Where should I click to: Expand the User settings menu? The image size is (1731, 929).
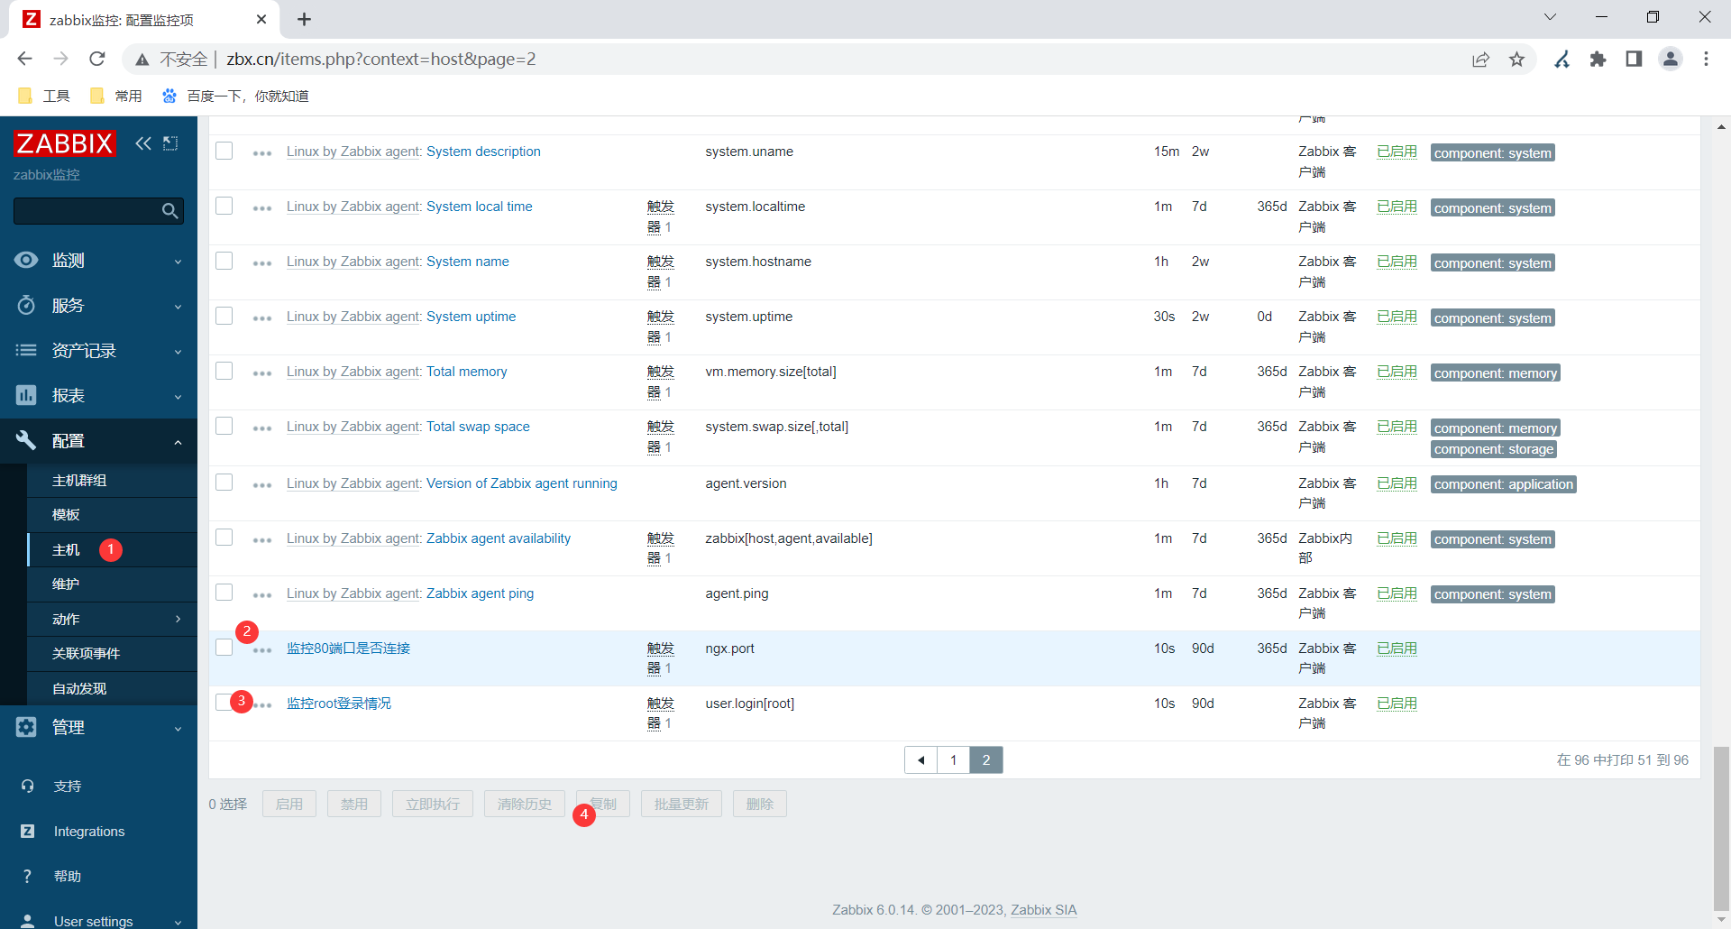(x=98, y=921)
